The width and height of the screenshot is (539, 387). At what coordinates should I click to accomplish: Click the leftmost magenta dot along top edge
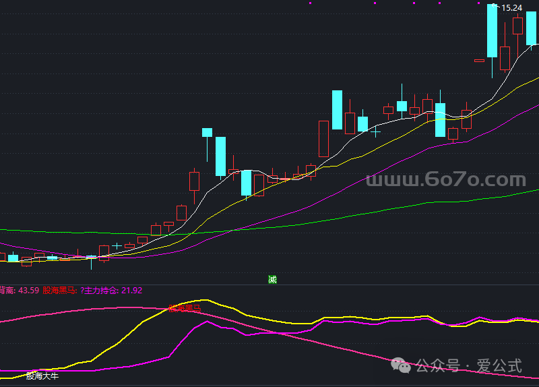point(311,2)
